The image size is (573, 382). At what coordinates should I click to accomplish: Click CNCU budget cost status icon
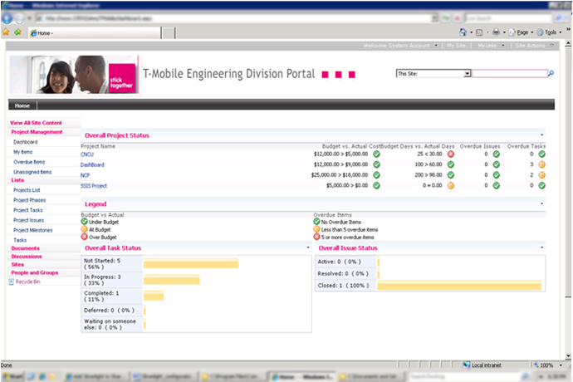[x=376, y=154]
